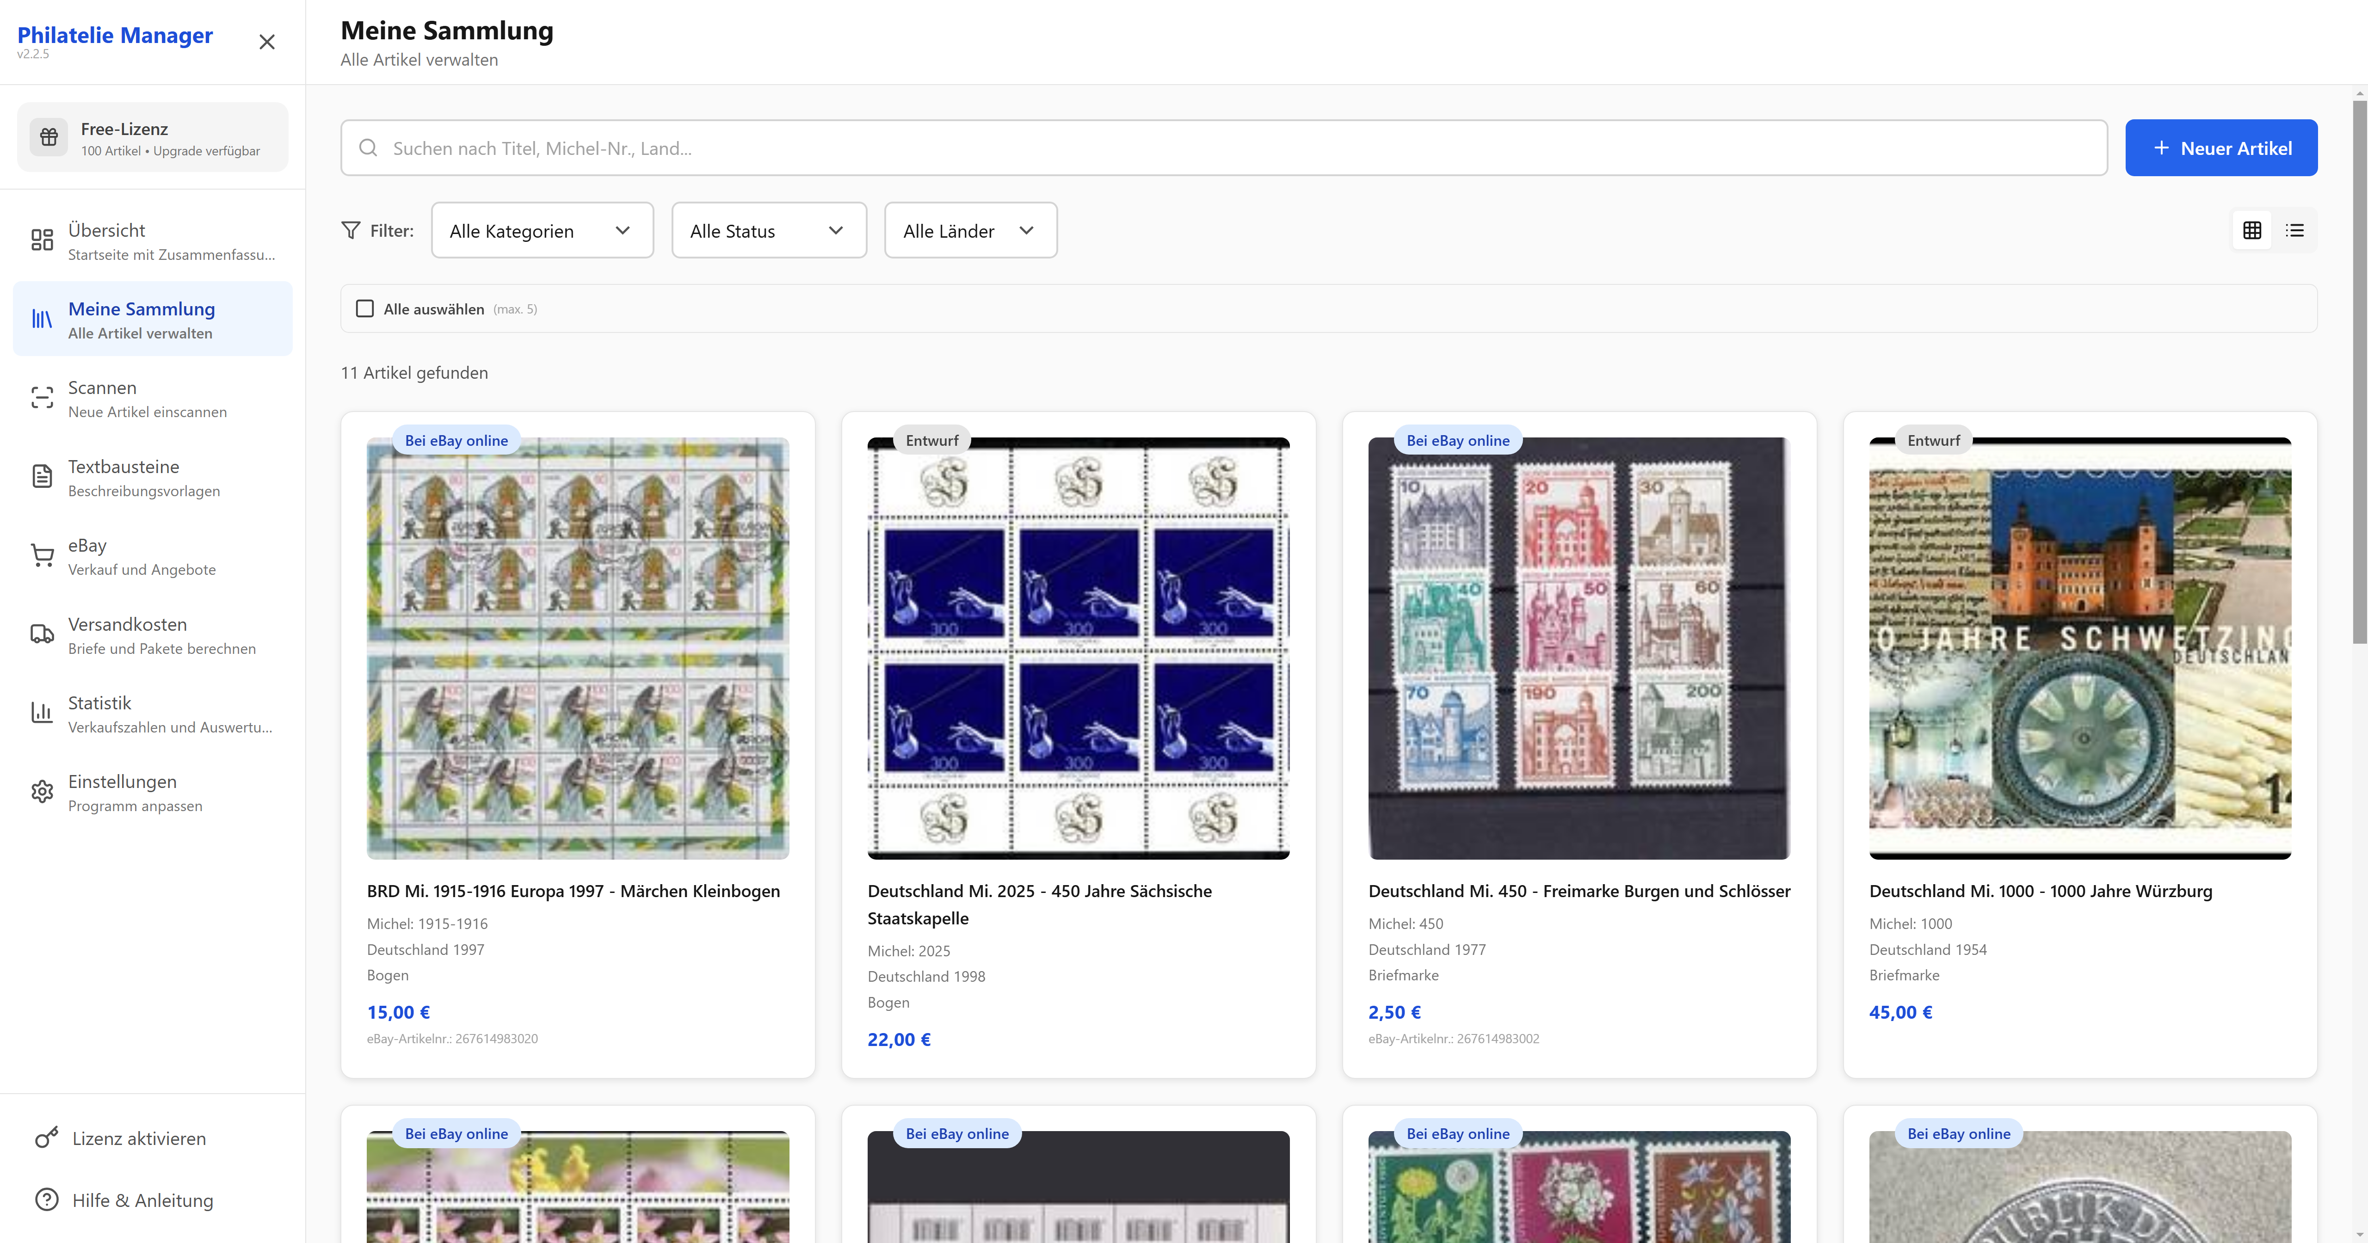
Task: Click the Scannen scan-frame icon
Action: pos(42,398)
